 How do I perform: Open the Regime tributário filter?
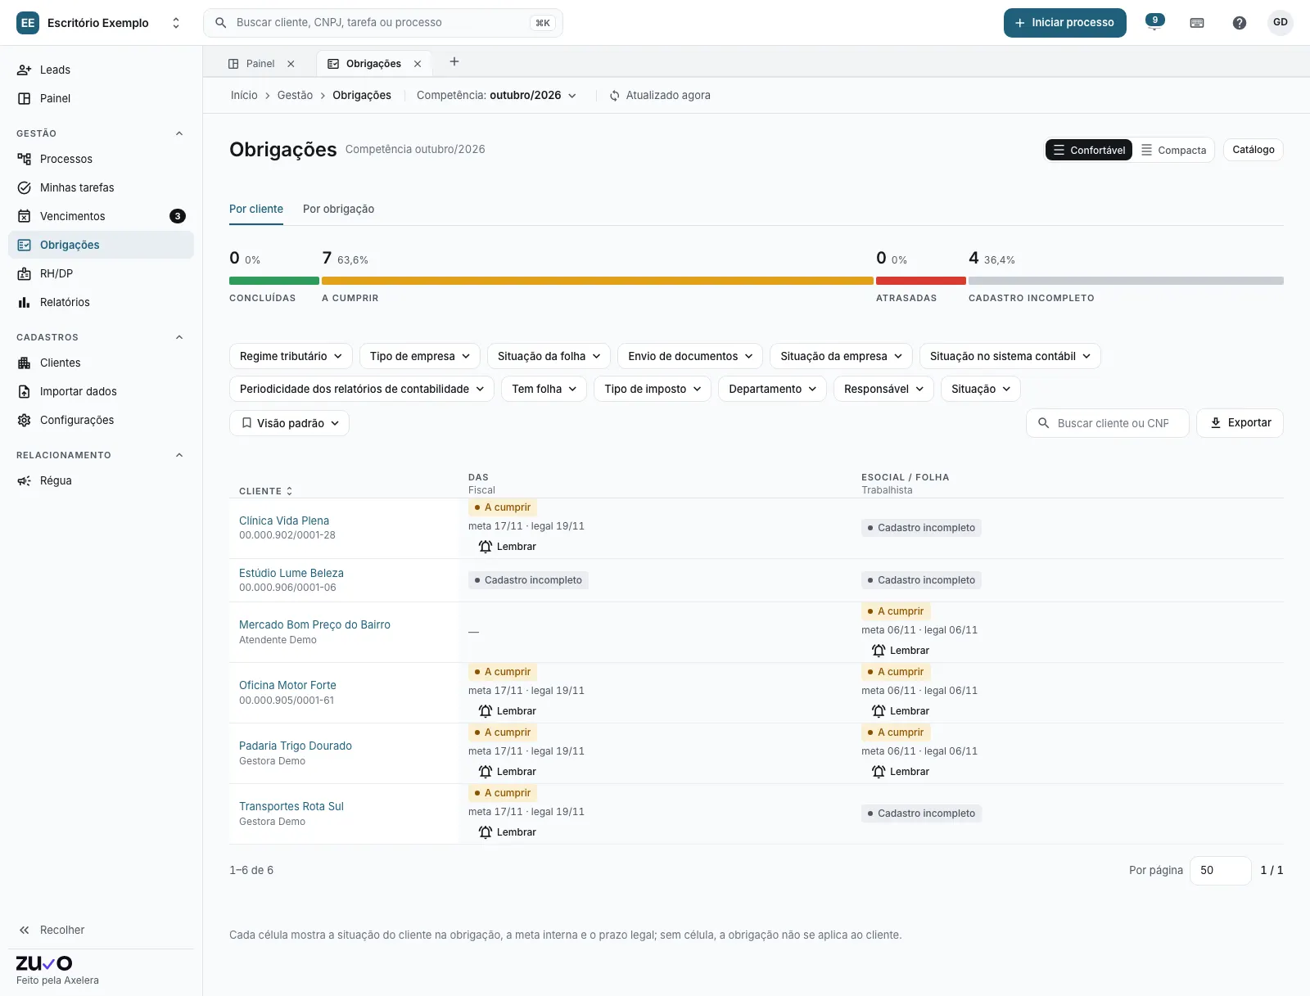(x=291, y=356)
